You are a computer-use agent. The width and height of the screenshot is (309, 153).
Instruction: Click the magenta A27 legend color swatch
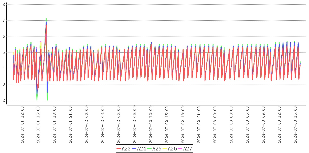pos(180,149)
